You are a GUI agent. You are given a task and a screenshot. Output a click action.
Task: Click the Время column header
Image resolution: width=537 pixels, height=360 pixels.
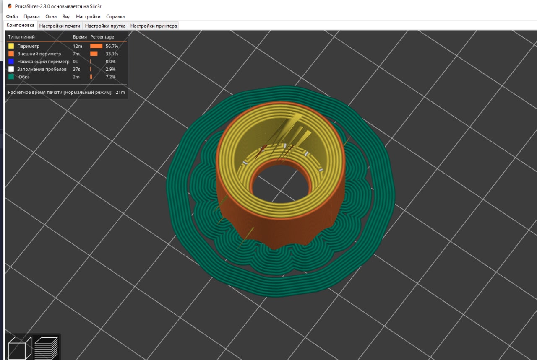(x=80, y=37)
